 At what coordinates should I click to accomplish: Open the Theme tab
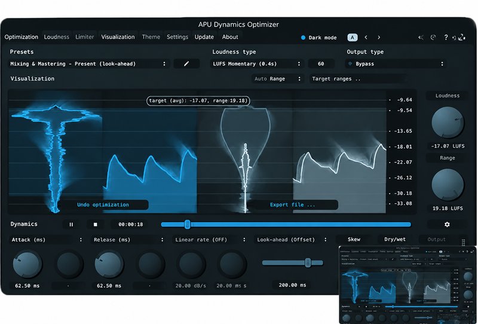[x=151, y=37]
